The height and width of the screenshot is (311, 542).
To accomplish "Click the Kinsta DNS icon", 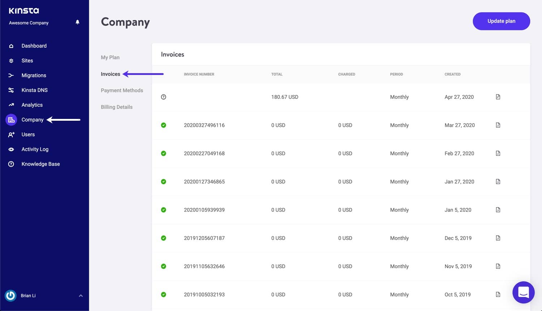I will (11, 90).
